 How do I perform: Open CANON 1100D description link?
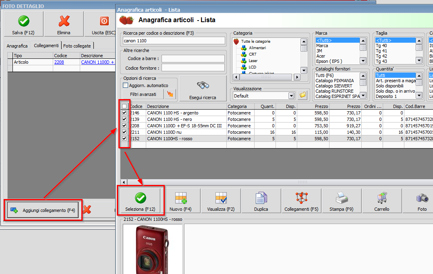click(x=97, y=62)
